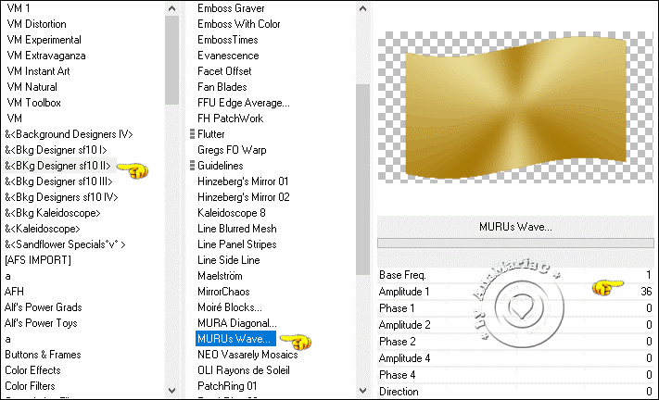Select the VM Instant Art category
The height and width of the screenshot is (400, 659).
pos(38,71)
